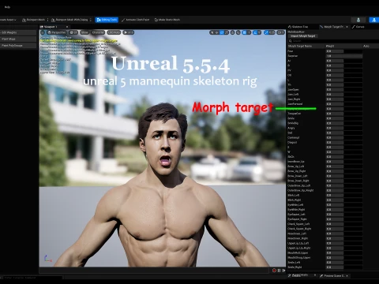
Task: Select the Jaw_Left morph target row
Action: 293,94
